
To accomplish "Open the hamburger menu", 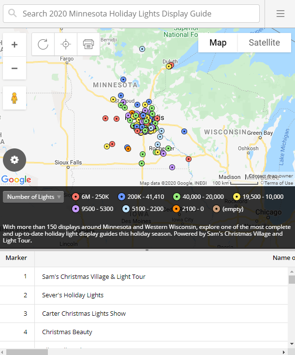I will (280, 14).
